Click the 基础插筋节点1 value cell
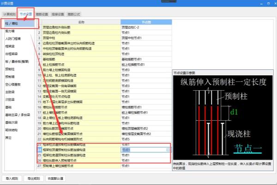This screenshot has height=185, width=277. coord(146,59)
